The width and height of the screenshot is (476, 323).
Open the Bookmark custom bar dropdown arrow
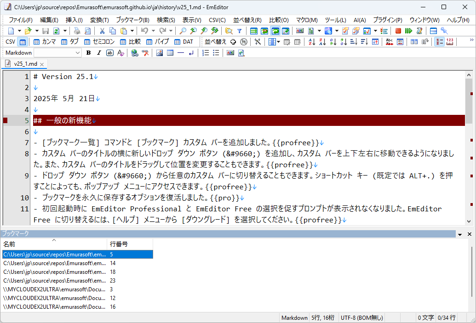click(x=460, y=234)
